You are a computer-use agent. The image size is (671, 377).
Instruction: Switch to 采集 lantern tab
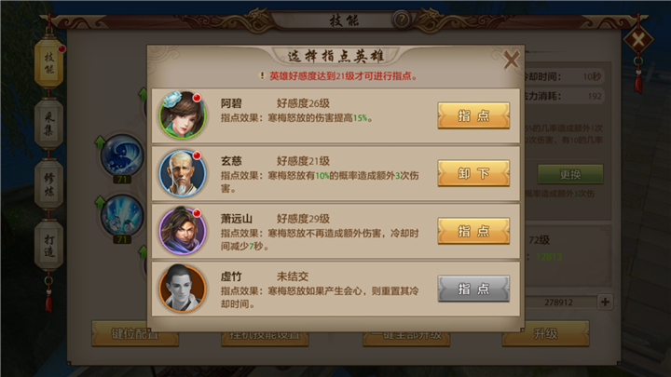point(49,124)
